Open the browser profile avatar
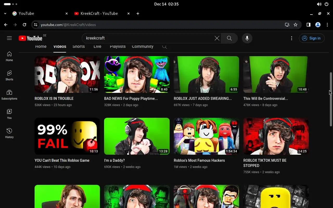This screenshot has height=208, width=333. (x=318, y=25)
